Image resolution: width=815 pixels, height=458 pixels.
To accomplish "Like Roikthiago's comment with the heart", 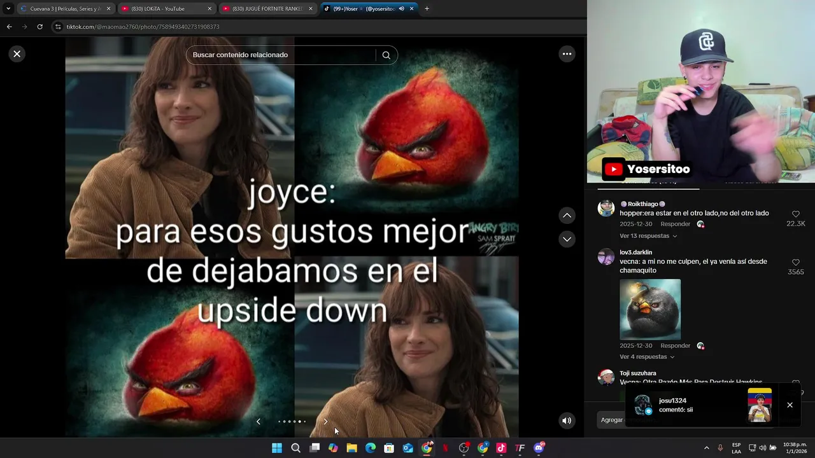I will [796, 214].
